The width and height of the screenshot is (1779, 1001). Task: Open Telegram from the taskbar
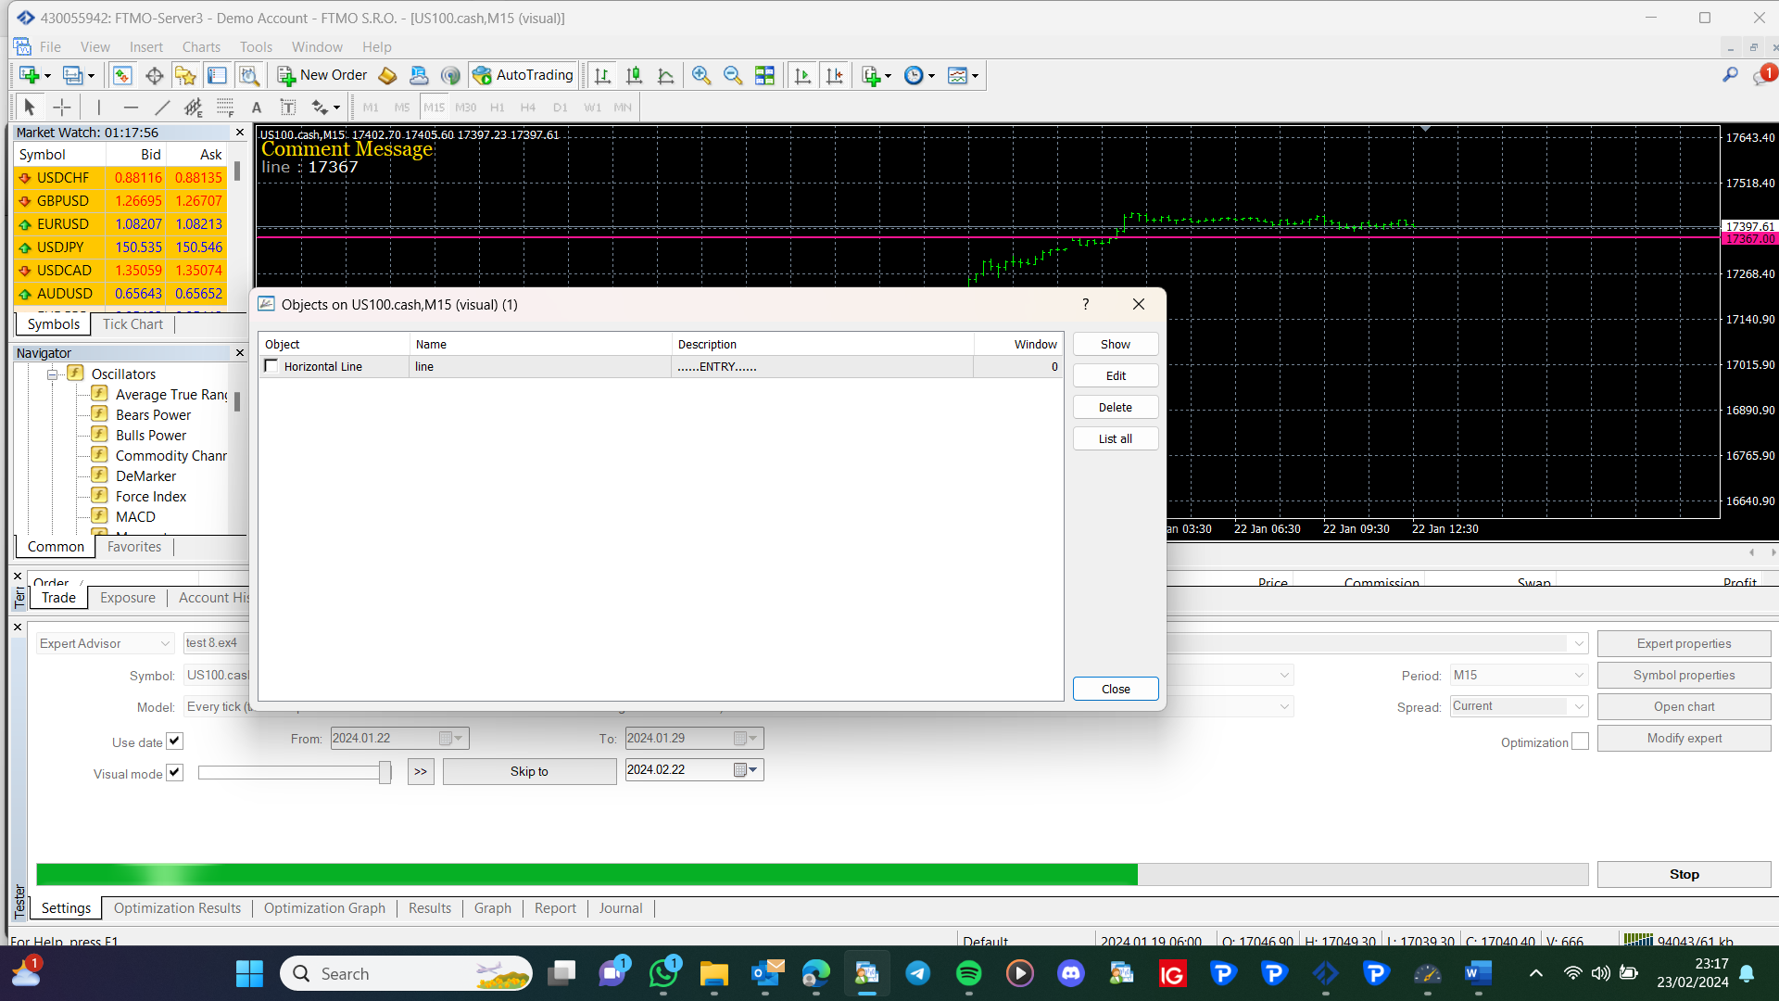pyautogui.click(x=917, y=973)
